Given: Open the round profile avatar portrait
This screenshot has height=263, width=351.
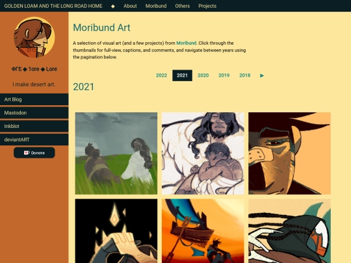Looking at the screenshot, I should click(x=34, y=37).
